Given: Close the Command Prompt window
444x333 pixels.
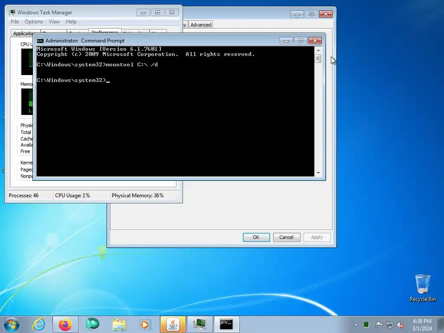Looking at the screenshot, I should [315, 41].
